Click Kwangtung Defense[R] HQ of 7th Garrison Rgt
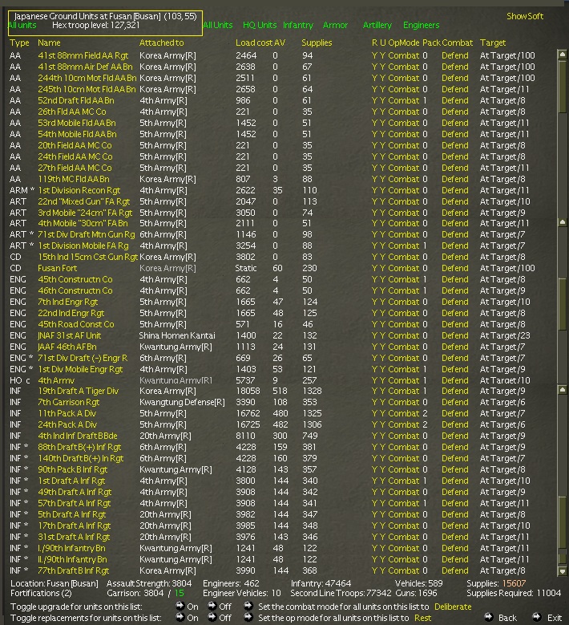The width and height of the screenshot is (569, 625). (x=182, y=402)
